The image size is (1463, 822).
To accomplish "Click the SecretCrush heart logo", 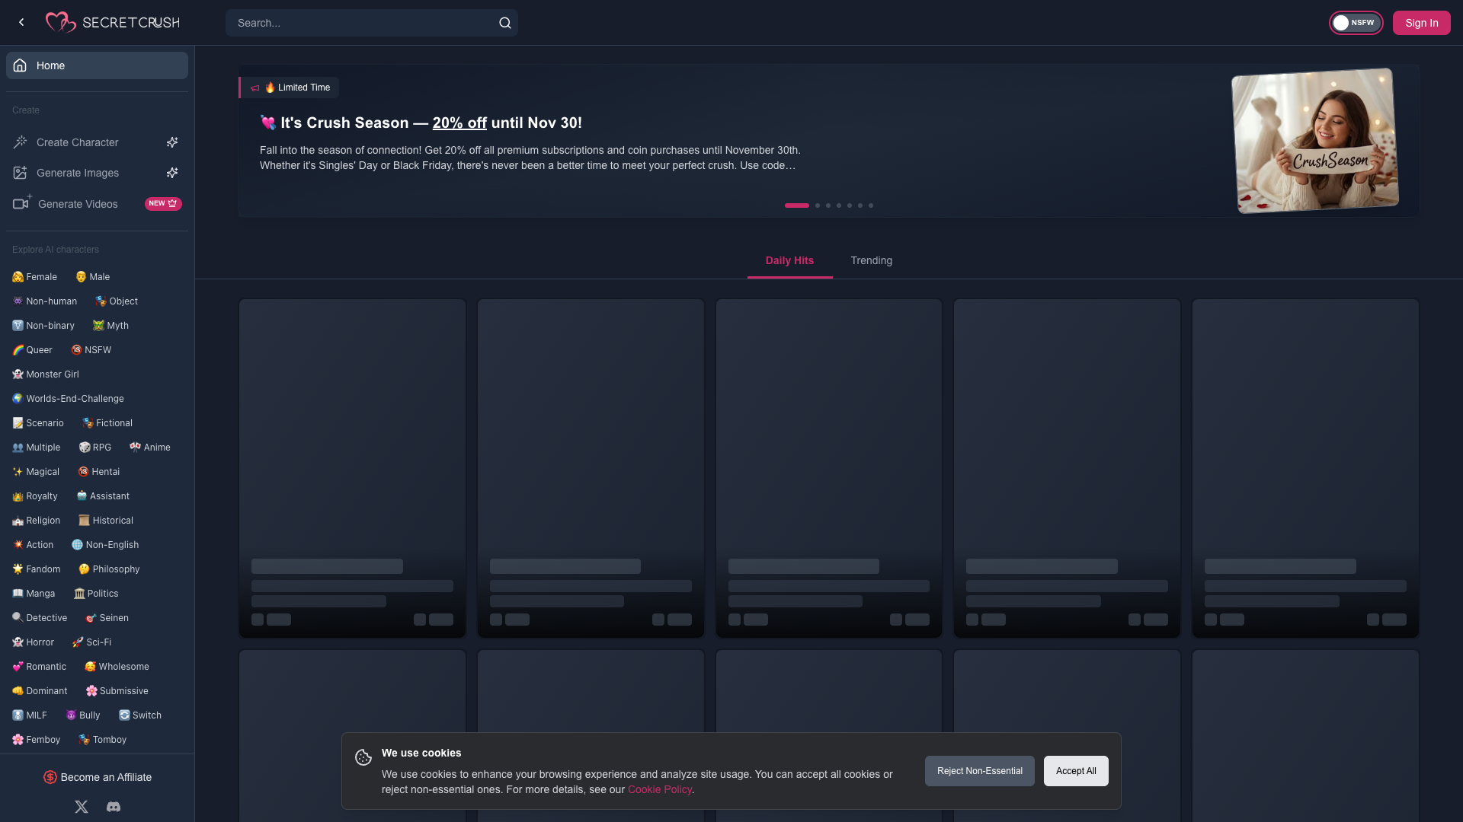I will point(61,22).
